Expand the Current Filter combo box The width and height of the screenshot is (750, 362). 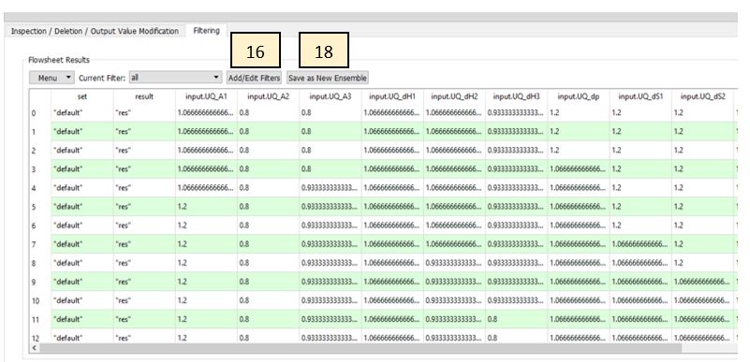pyautogui.click(x=175, y=78)
